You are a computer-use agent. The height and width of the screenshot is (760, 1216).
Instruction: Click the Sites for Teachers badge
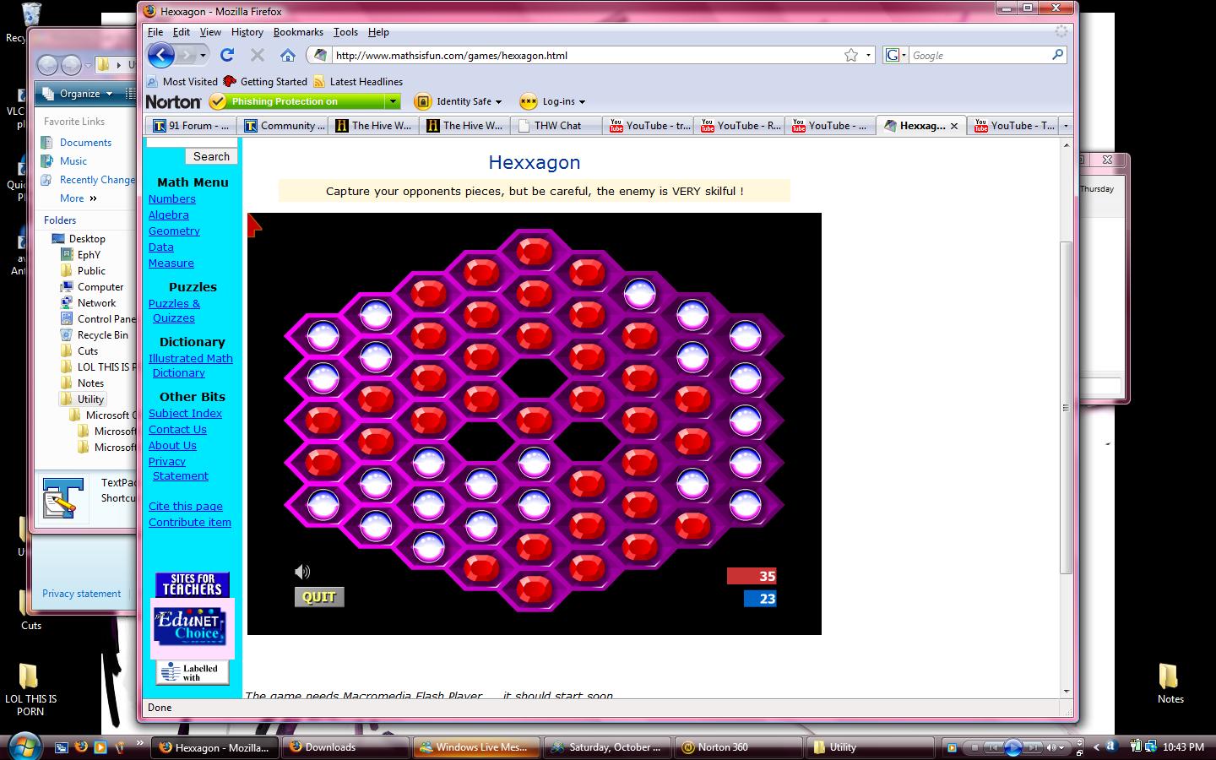coord(192,584)
